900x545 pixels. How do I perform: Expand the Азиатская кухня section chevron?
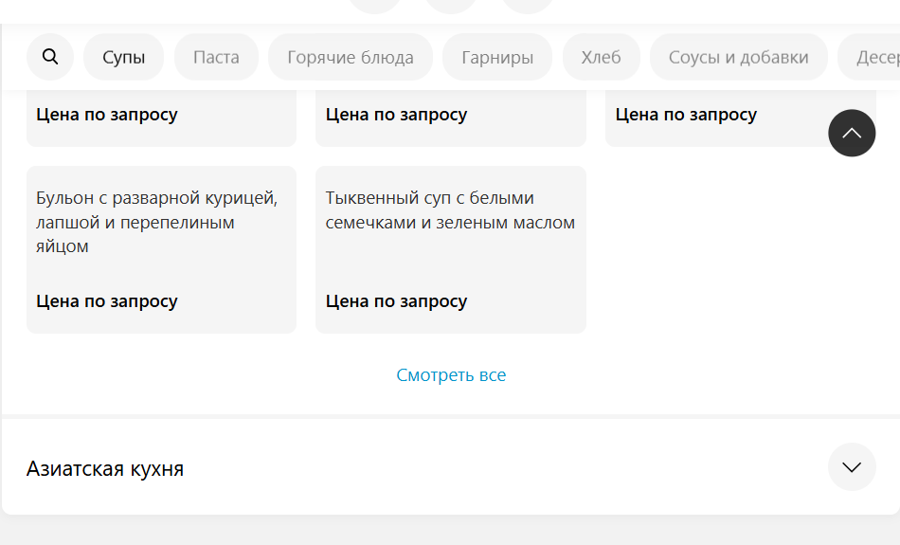click(x=852, y=467)
